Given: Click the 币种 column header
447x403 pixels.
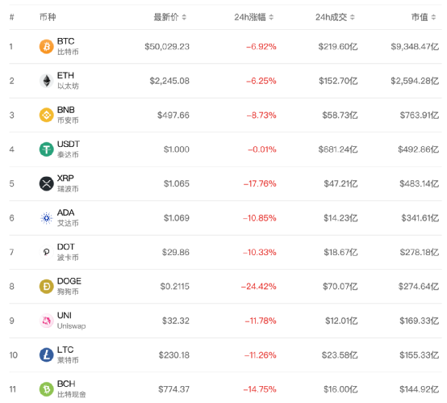Looking at the screenshot, I should [x=48, y=17].
